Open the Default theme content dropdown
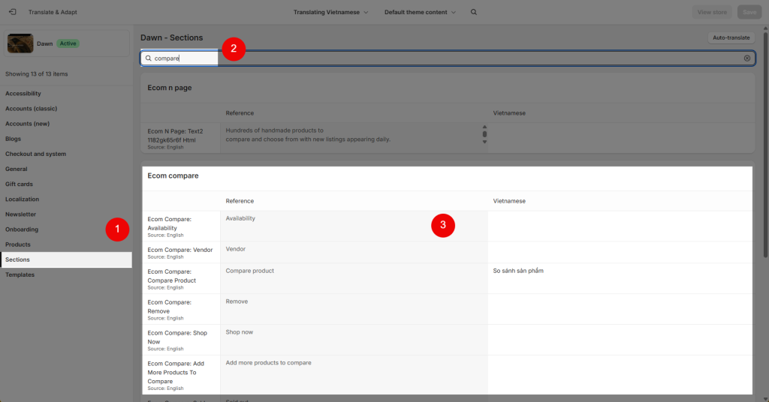This screenshot has height=402, width=769. [x=420, y=12]
